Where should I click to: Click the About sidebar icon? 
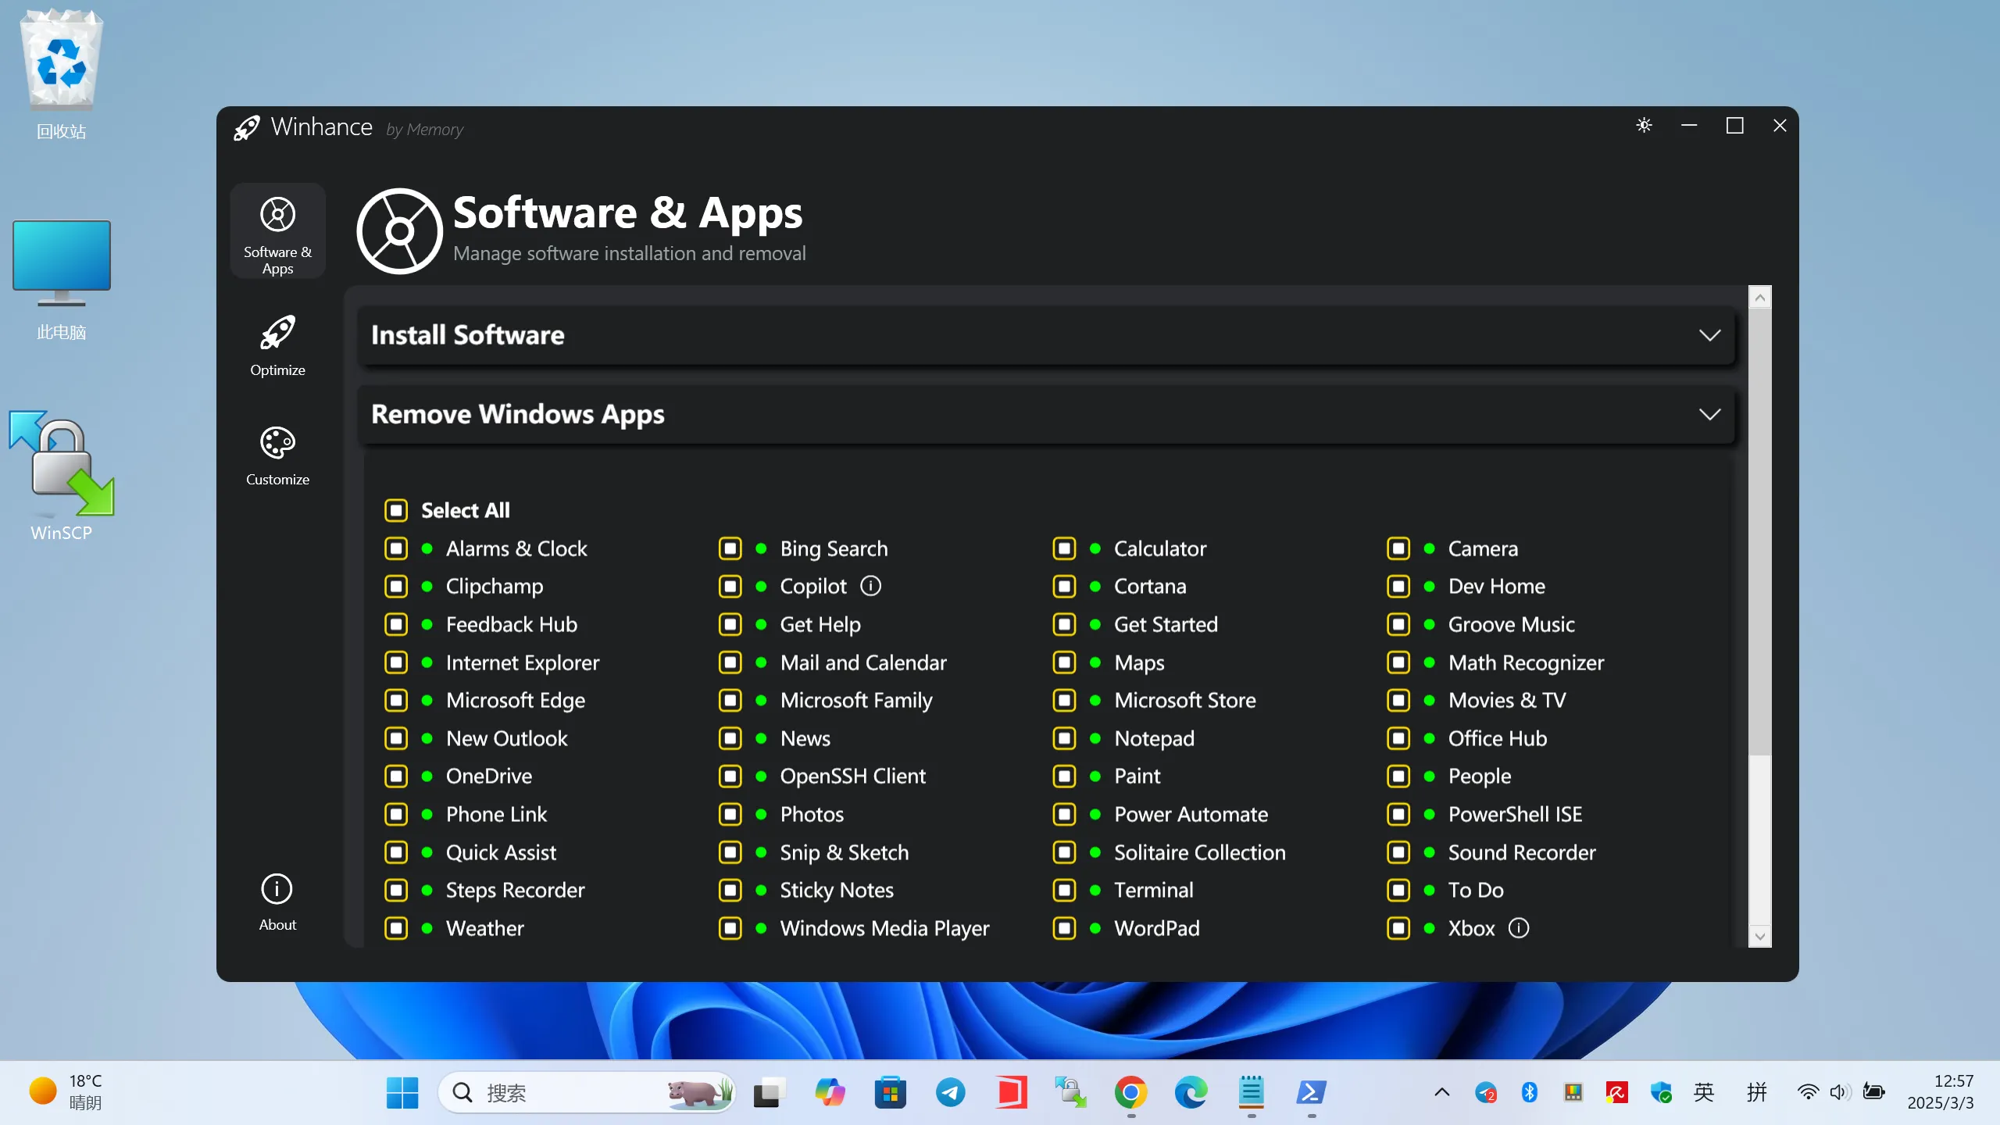coord(276,889)
